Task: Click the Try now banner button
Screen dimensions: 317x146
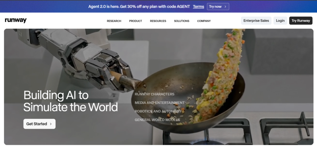Action: pyautogui.click(x=218, y=7)
